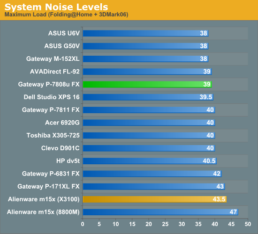
Task: Select the "Gateway P-7811 FX" label
Action: click(51, 110)
